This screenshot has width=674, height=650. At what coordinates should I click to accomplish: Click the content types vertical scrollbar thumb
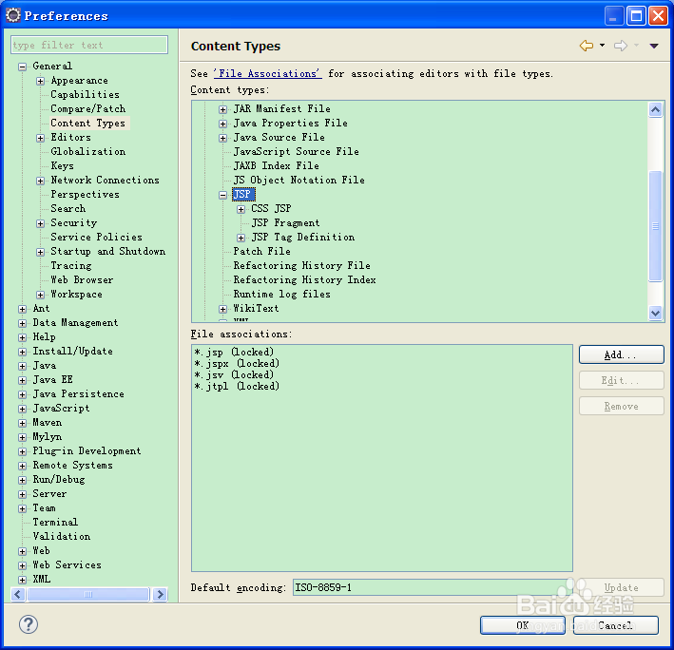[x=655, y=226]
